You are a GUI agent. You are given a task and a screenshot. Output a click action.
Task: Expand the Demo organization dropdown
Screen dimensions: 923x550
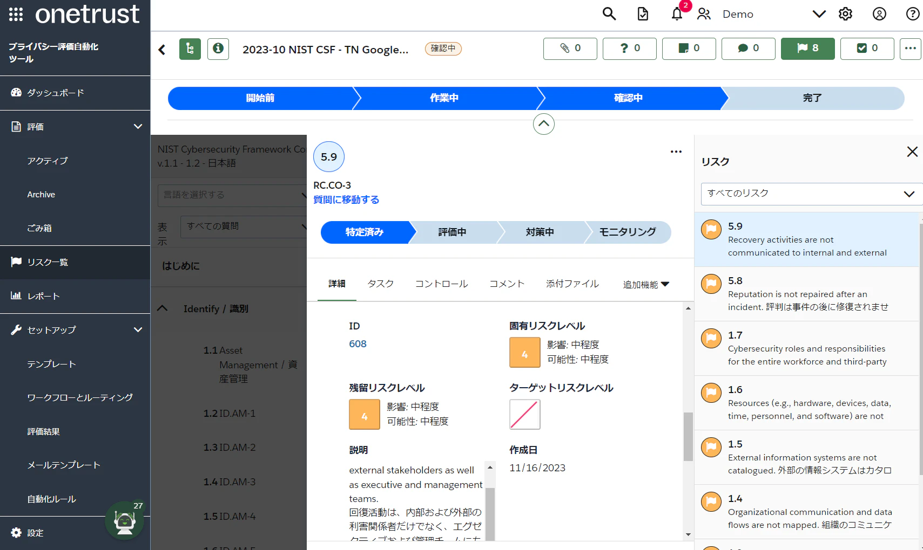click(819, 14)
